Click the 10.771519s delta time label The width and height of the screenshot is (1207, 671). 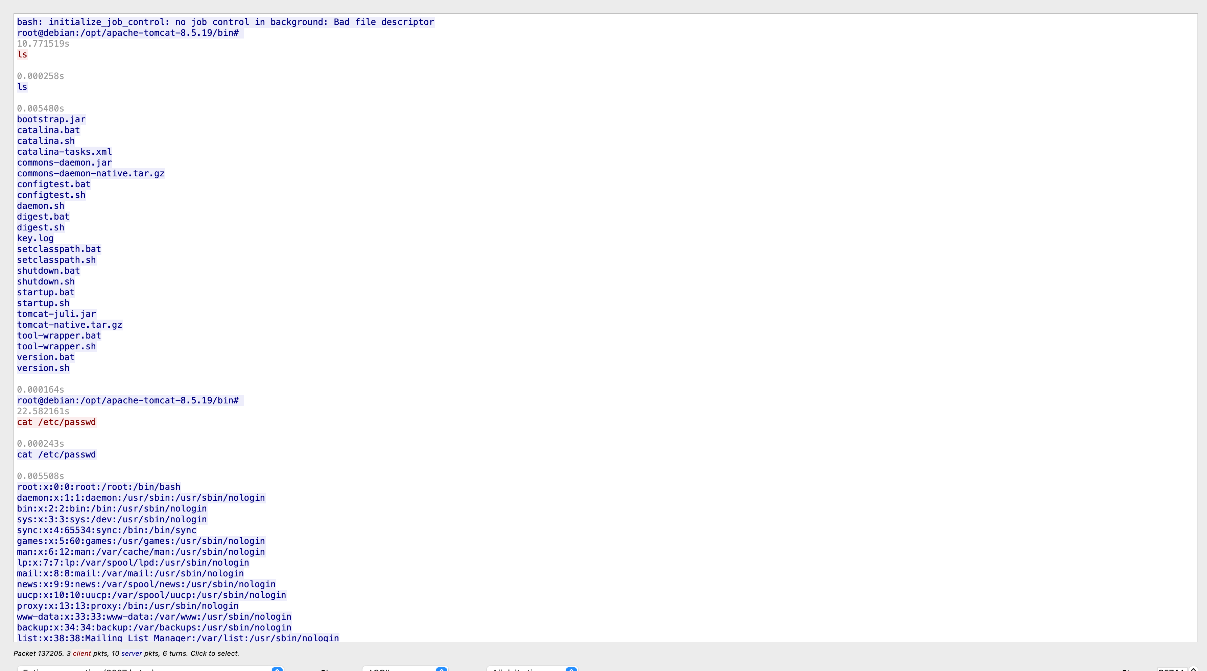[x=43, y=44]
